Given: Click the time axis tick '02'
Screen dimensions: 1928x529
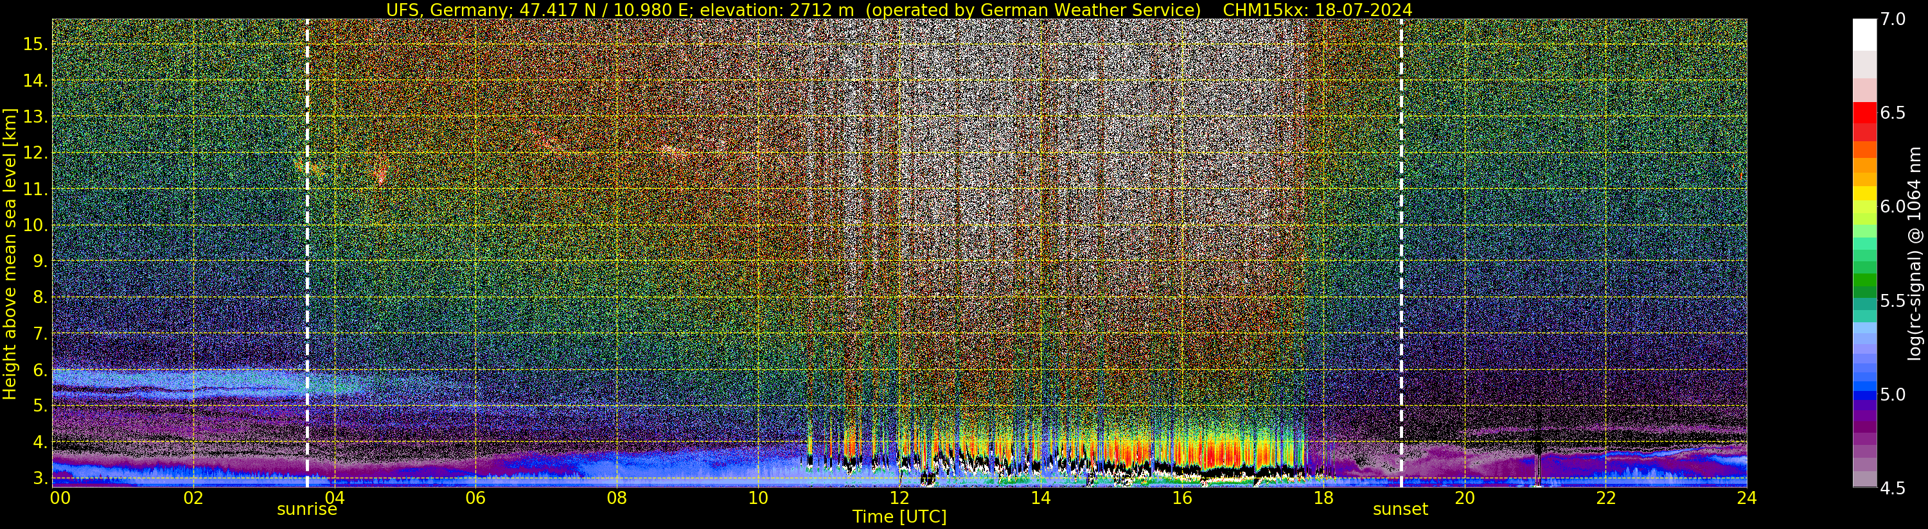Looking at the screenshot, I should click(193, 498).
